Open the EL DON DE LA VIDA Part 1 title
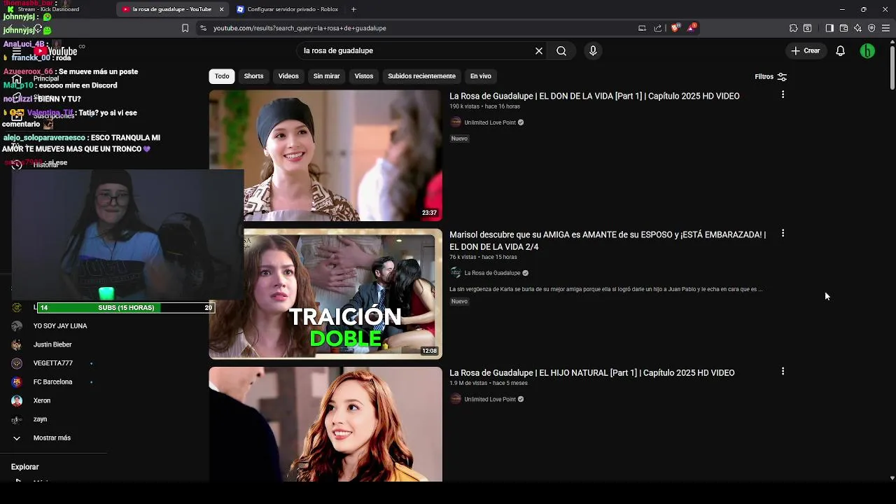896x504 pixels. [594, 97]
